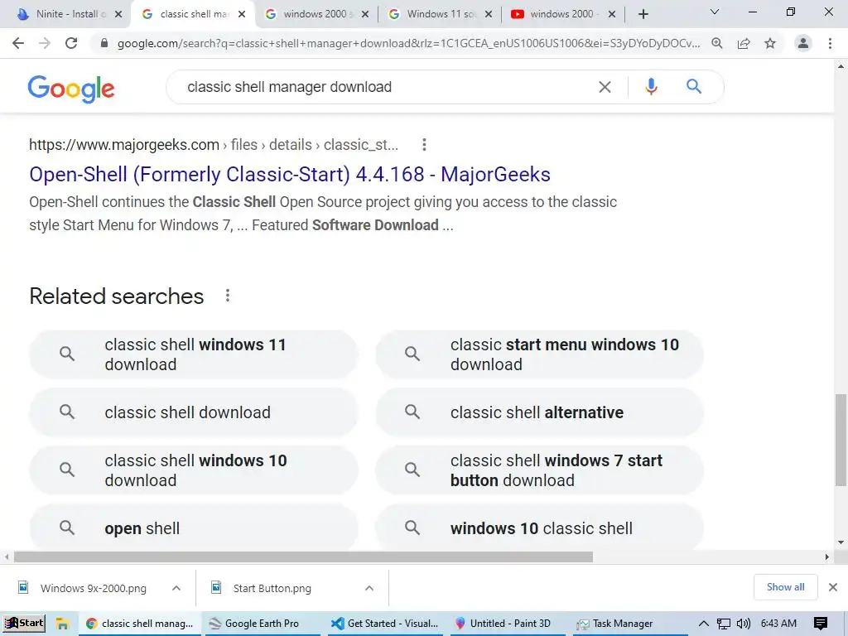
Task: Reload the current page
Action: [71, 43]
